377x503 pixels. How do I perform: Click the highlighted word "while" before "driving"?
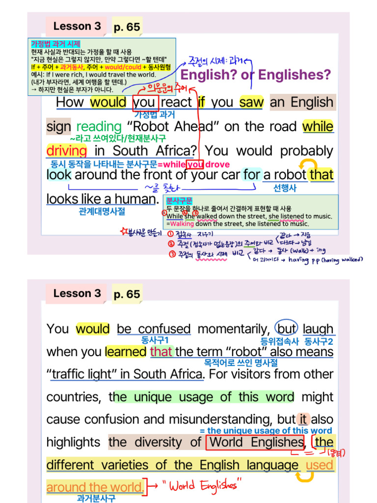tap(318, 126)
